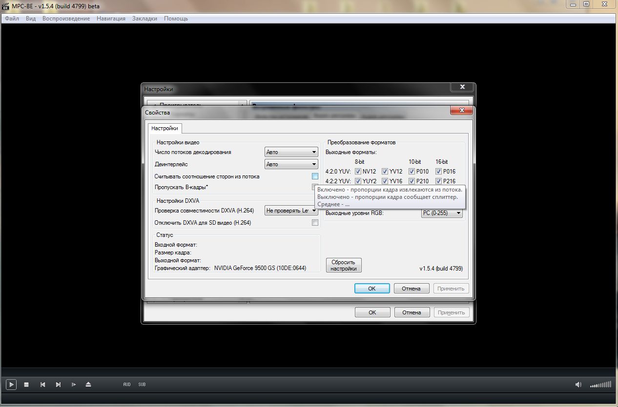Image resolution: width=618 pixels, height=407 pixels.
Task: Uncheck the YV16 output format
Action: tap(385, 181)
